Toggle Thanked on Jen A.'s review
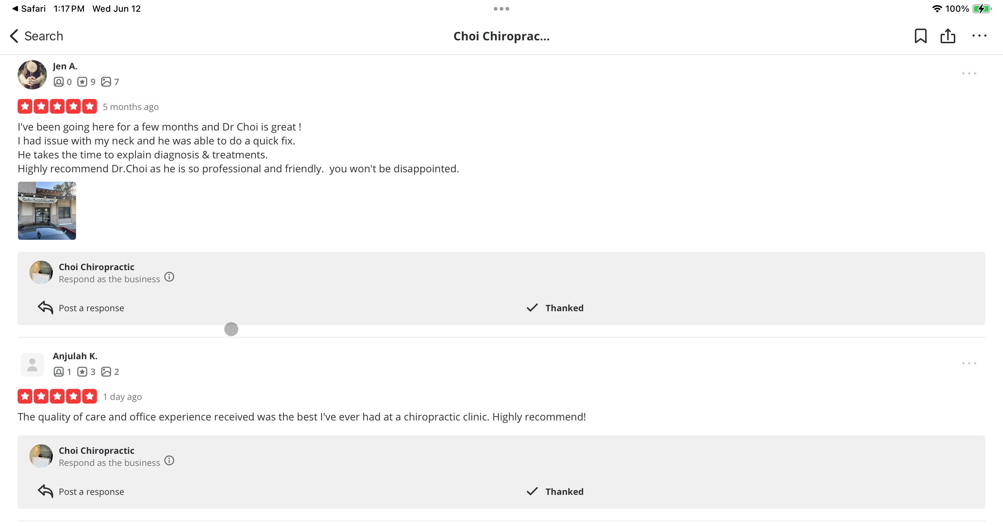Screen dimensions: 1003x526 [555, 308]
